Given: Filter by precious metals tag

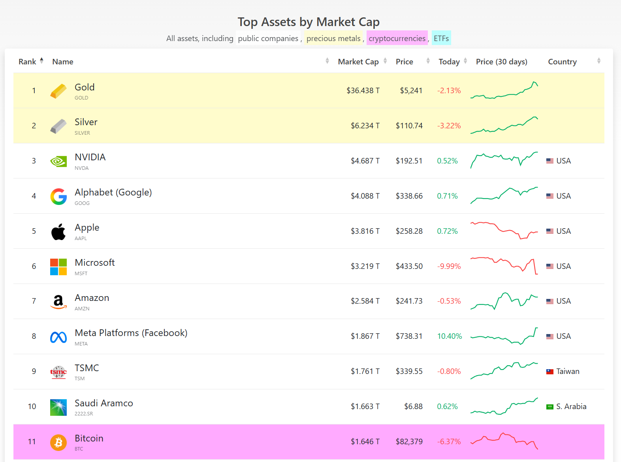Looking at the screenshot, I should (x=333, y=38).
